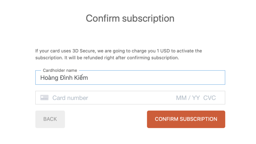The width and height of the screenshot is (256, 144).
Task: Click the credit card icon
Action: click(44, 98)
